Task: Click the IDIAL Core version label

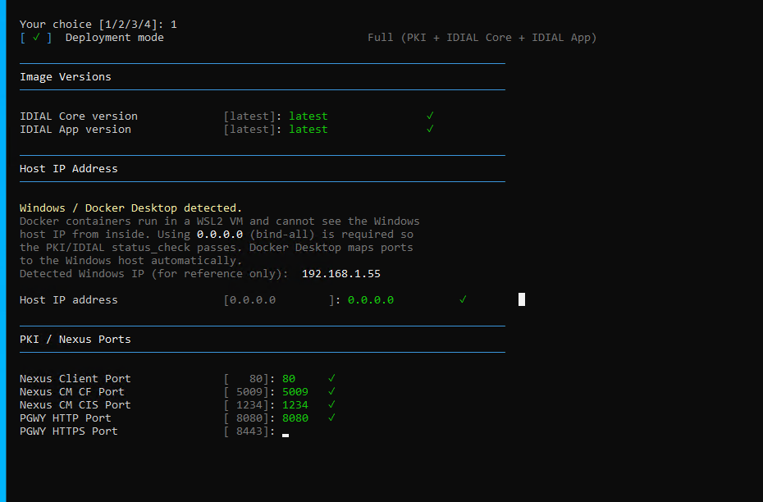Action: coord(78,116)
